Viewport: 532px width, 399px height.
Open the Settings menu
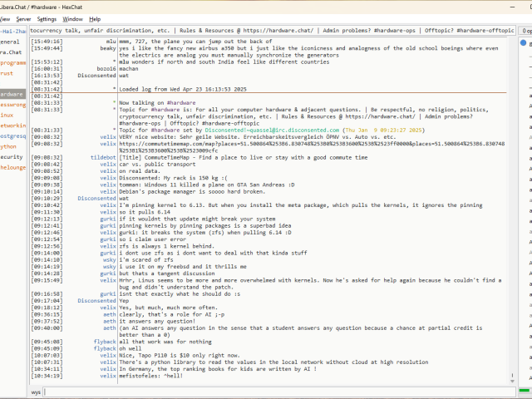point(47,18)
